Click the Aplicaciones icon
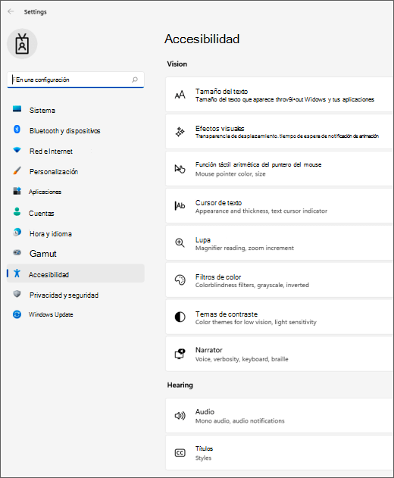 (x=17, y=191)
